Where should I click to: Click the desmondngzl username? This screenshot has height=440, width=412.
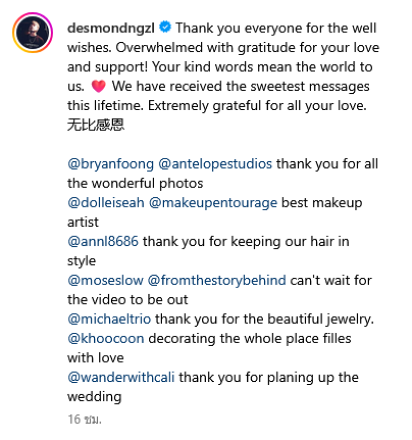(x=111, y=28)
